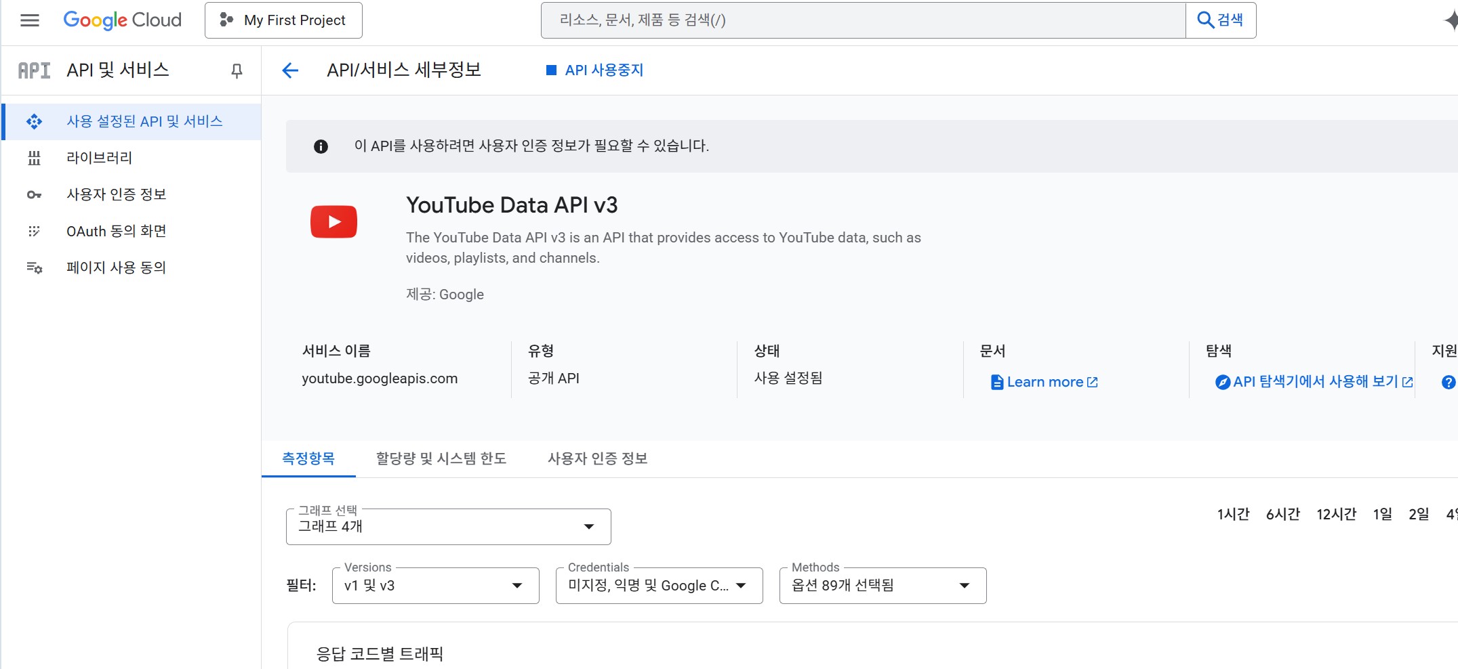Open the Methods filter dropdown
The width and height of the screenshot is (1458, 669).
pyautogui.click(x=883, y=586)
